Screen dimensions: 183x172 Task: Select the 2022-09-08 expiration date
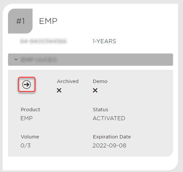point(109,145)
